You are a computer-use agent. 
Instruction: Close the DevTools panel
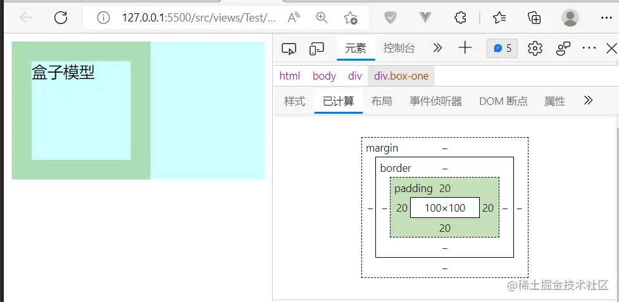(611, 49)
